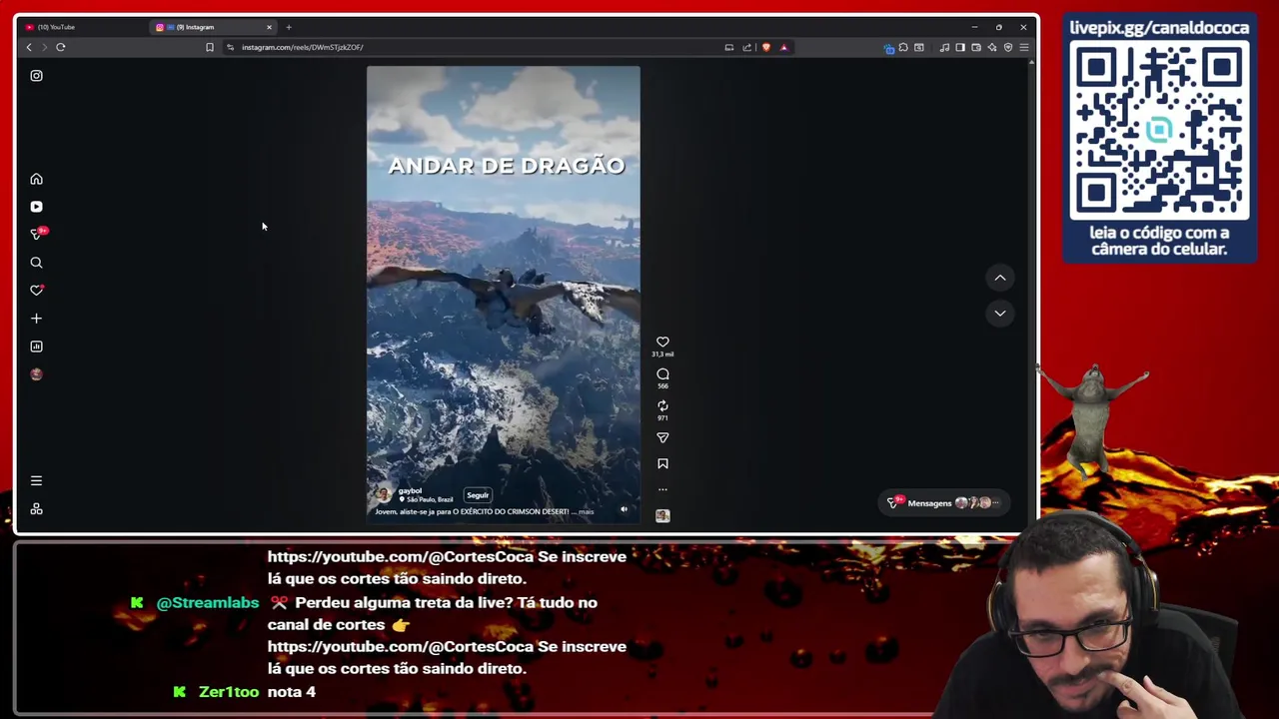Toggle the browser sidebar panel
Image resolution: width=1279 pixels, height=719 pixels.
960,47
